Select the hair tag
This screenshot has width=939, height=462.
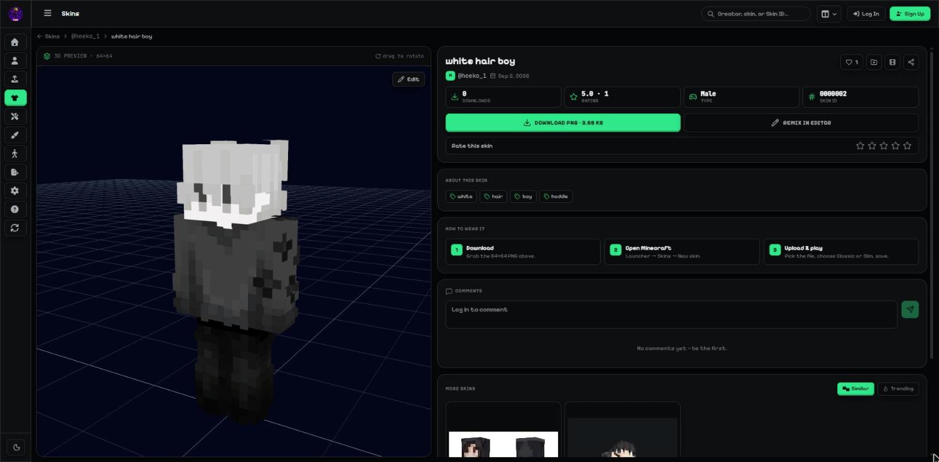[x=493, y=196]
